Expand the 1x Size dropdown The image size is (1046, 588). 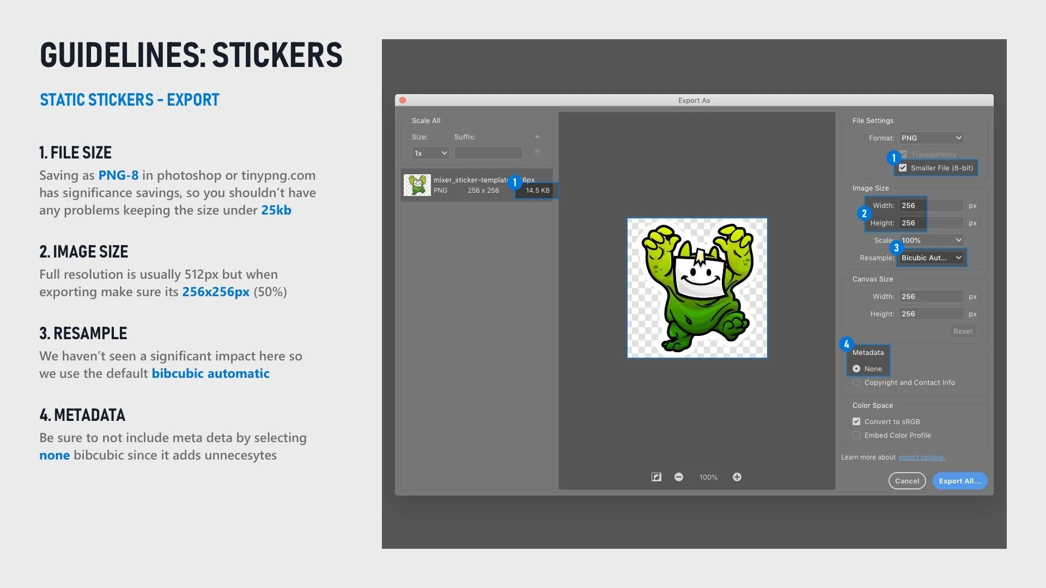[430, 153]
